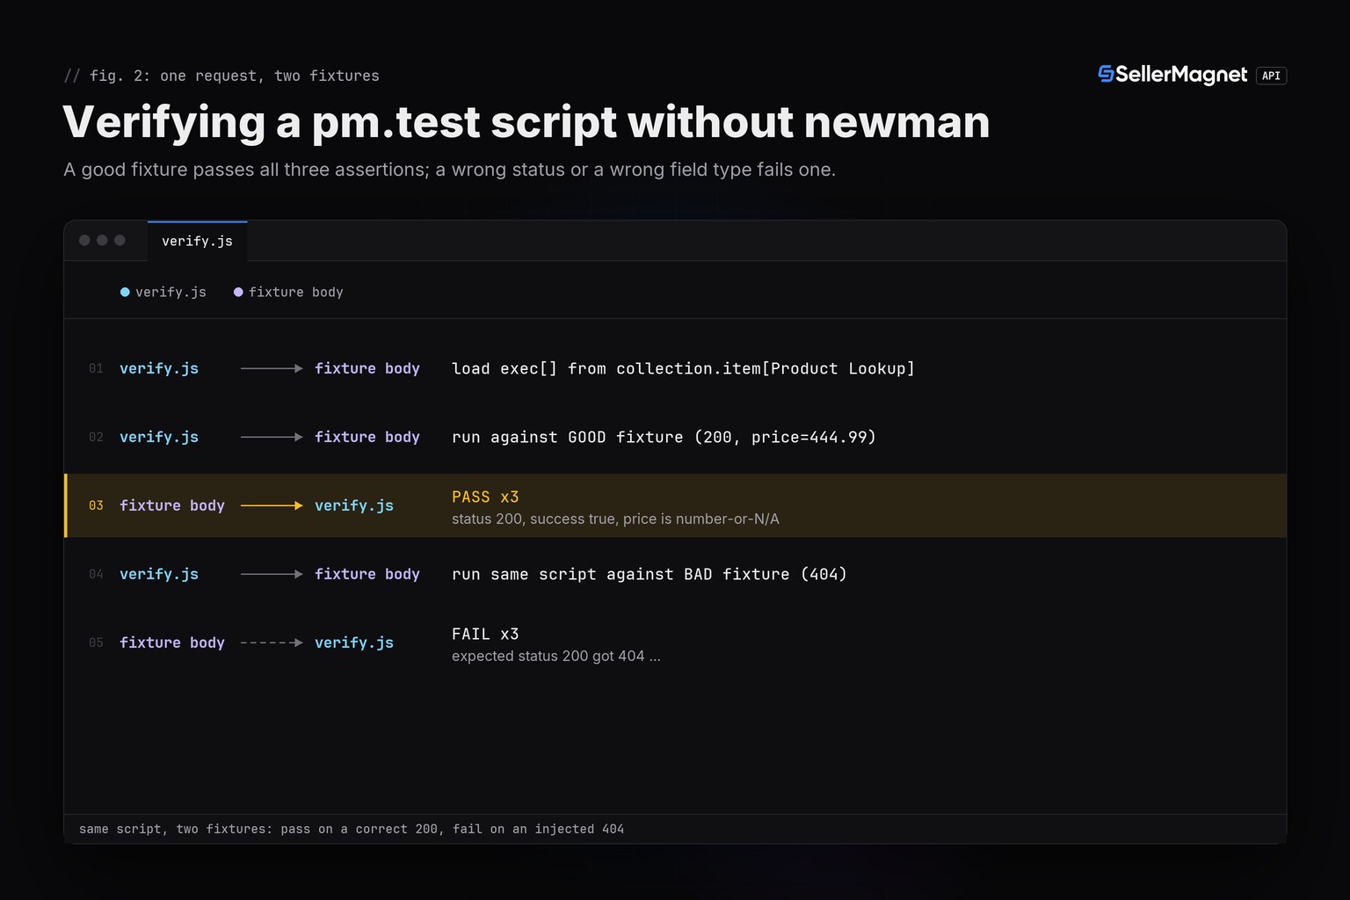Click "verify.js" target in the highlighted step 03 row
The width and height of the screenshot is (1350, 900).
354,505
